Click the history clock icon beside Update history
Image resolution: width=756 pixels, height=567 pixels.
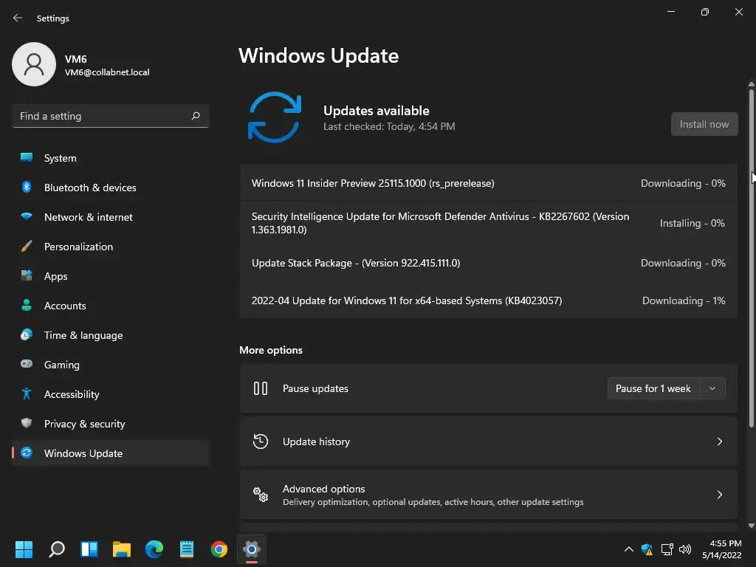pos(261,441)
